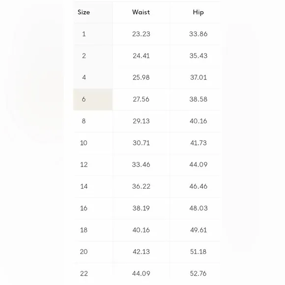Select size 12 row label
The height and width of the screenshot is (285, 285).
(84, 165)
